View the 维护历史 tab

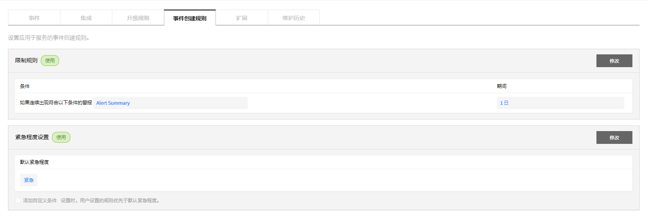pos(294,18)
